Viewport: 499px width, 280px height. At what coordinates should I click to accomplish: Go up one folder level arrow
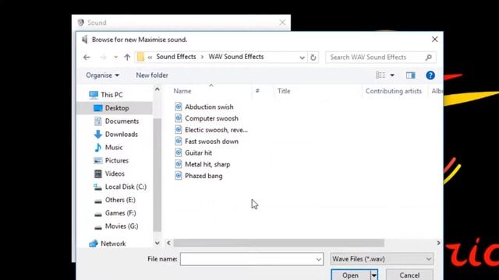127,58
